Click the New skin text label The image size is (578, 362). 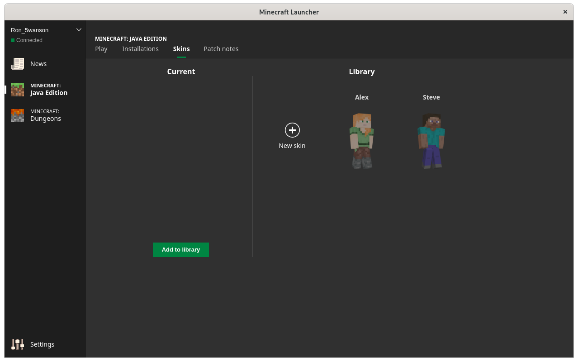[292, 146]
